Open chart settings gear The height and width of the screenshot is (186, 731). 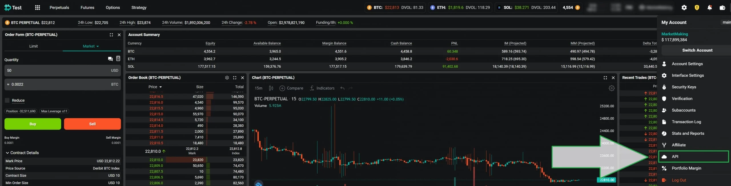(612, 88)
